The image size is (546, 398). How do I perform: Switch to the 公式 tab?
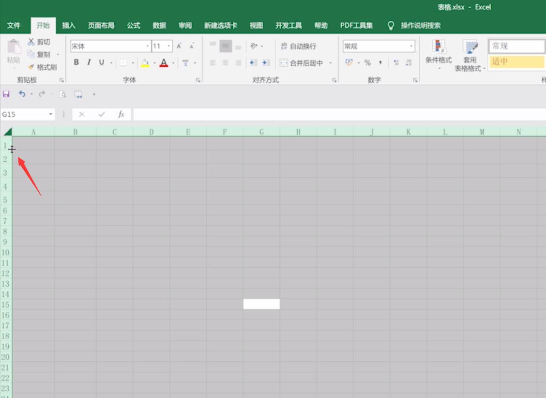pyautogui.click(x=134, y=25)
